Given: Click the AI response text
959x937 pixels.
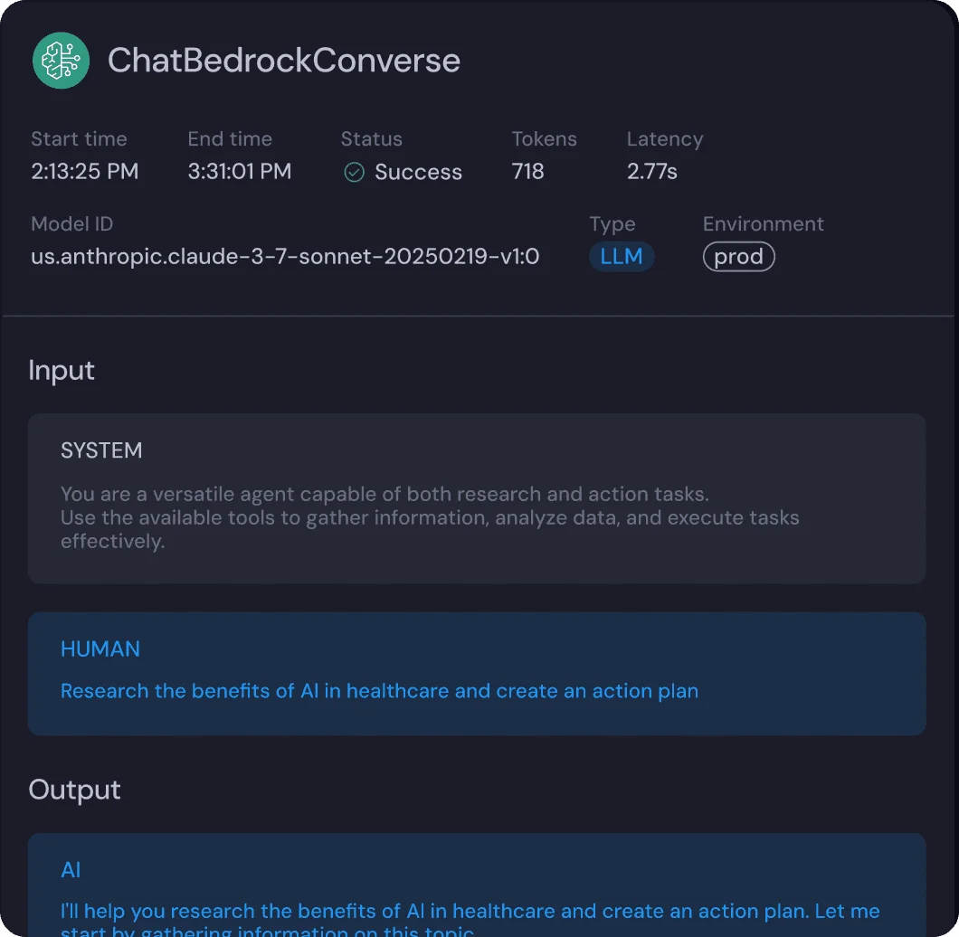Looking at the screenshot, I should tap(470, 913).
